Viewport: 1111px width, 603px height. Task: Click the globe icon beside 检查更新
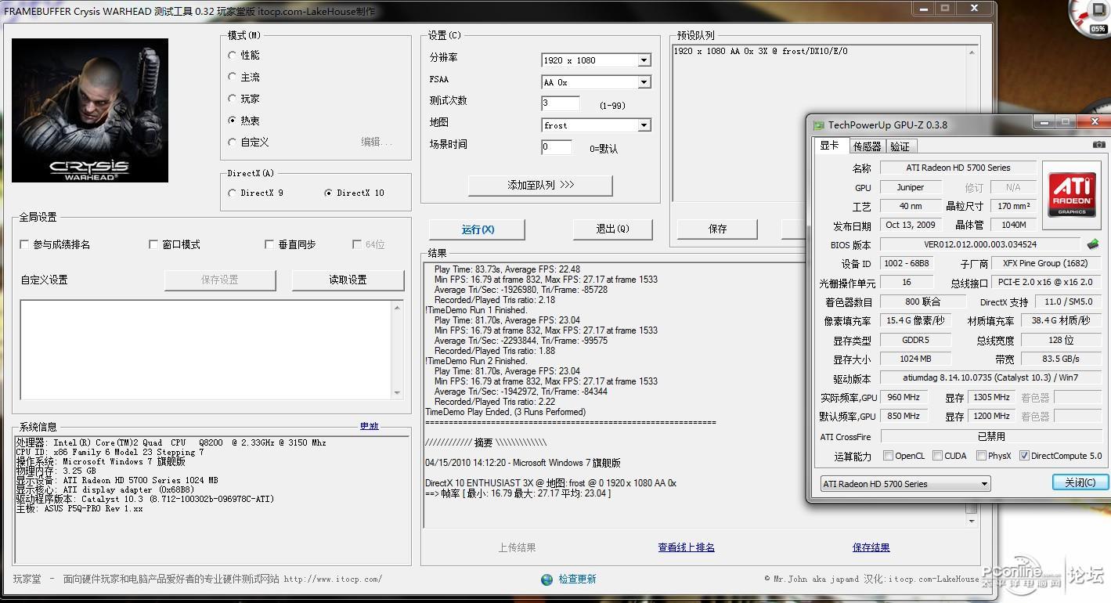(x=546, y=580)
